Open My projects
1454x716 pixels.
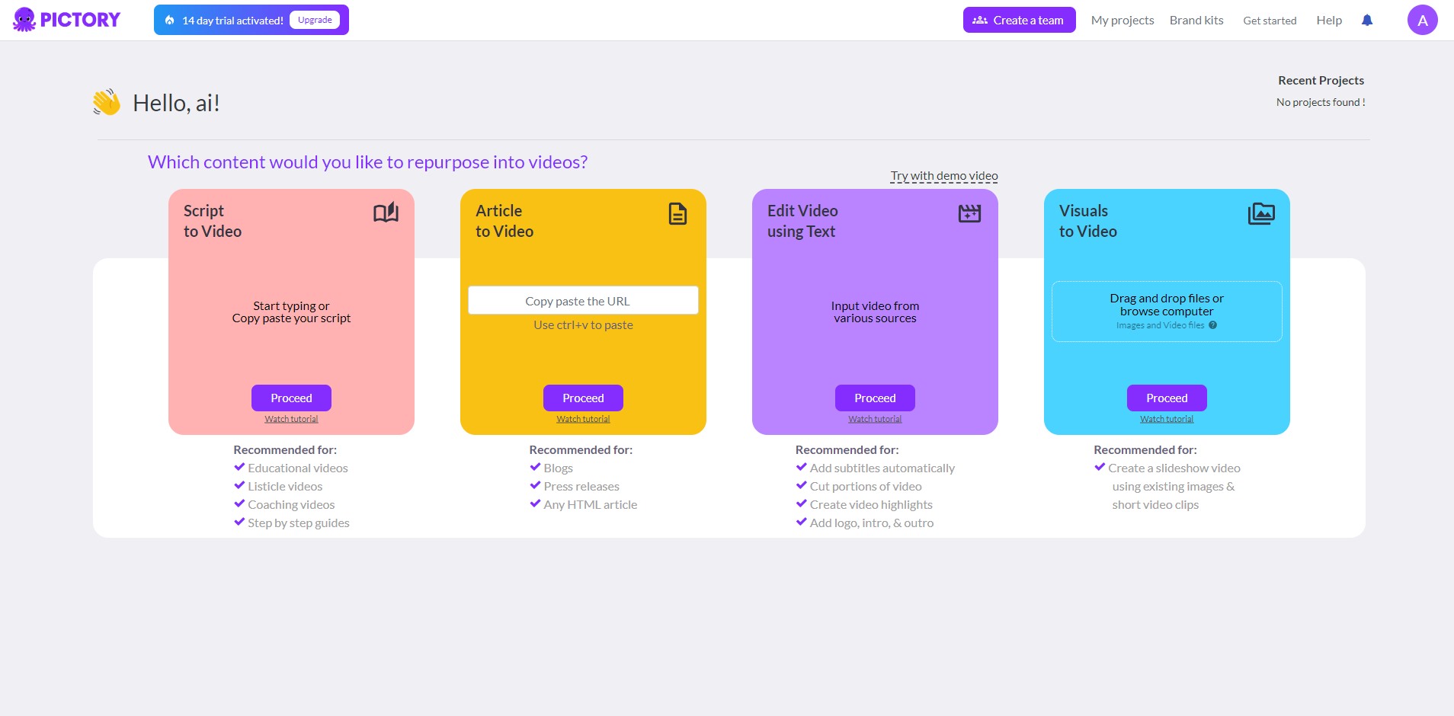(1123, 21)
